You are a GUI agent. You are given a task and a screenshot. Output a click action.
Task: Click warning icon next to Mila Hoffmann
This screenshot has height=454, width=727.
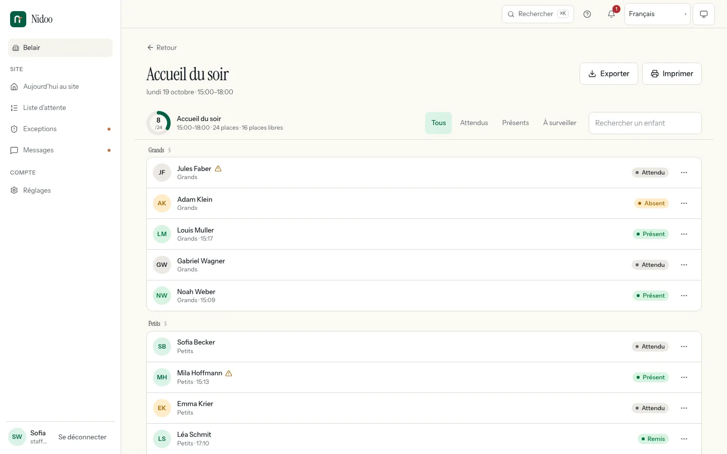coord(229,373)
